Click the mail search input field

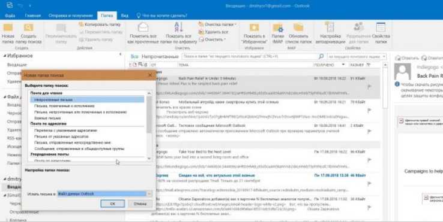[250, 57]
